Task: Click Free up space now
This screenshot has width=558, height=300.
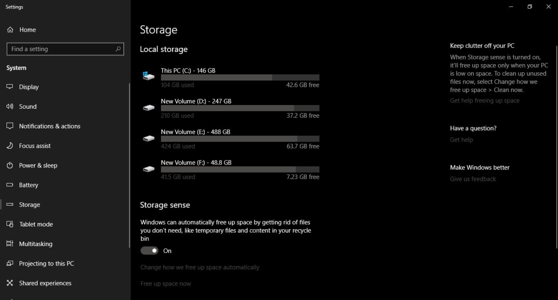Action: (x=166, y=283)
